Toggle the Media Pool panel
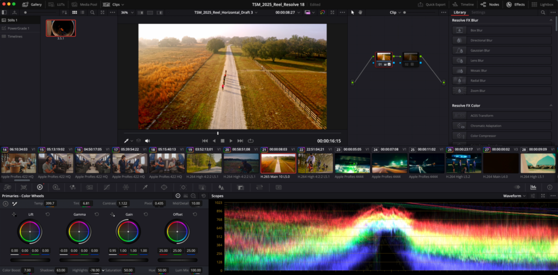The height and width of the screenshot is (275, 558). click(x=84, y=4)
